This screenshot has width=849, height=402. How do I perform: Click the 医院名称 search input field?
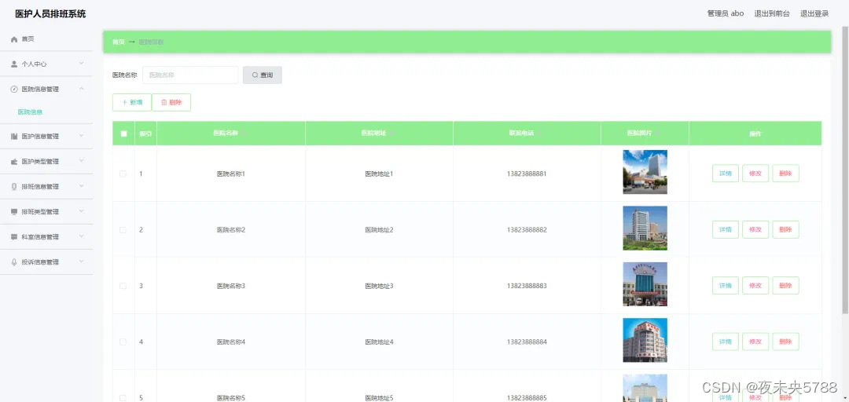point(190,75)
